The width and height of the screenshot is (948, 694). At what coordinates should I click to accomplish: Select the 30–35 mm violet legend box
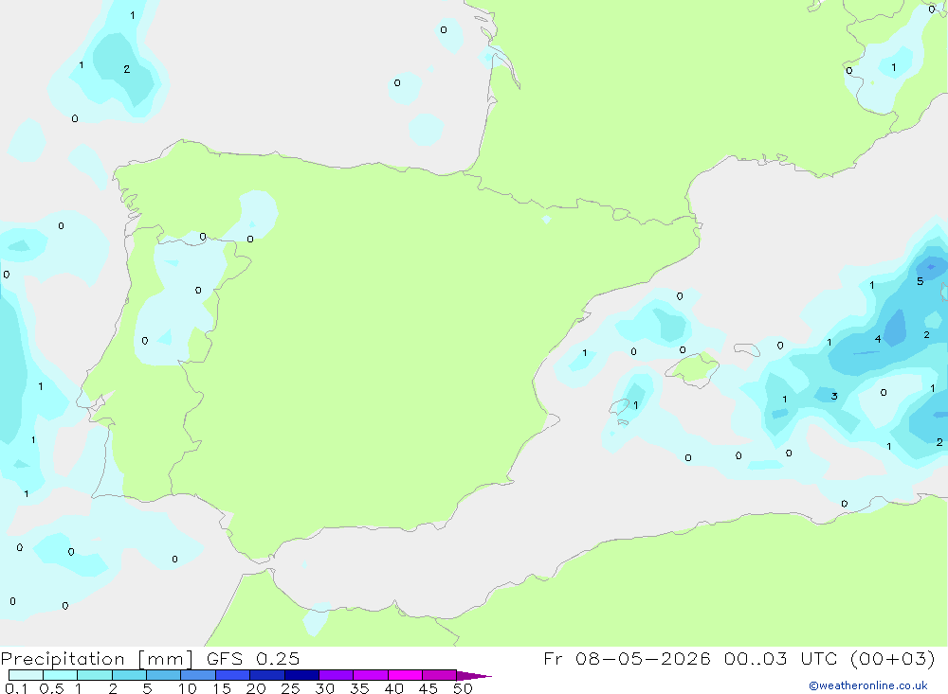(x=337, y=675)
